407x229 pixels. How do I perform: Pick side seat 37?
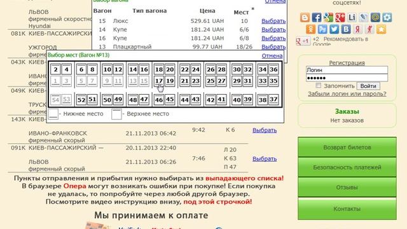pyautogui.click(x=273, y=100)
